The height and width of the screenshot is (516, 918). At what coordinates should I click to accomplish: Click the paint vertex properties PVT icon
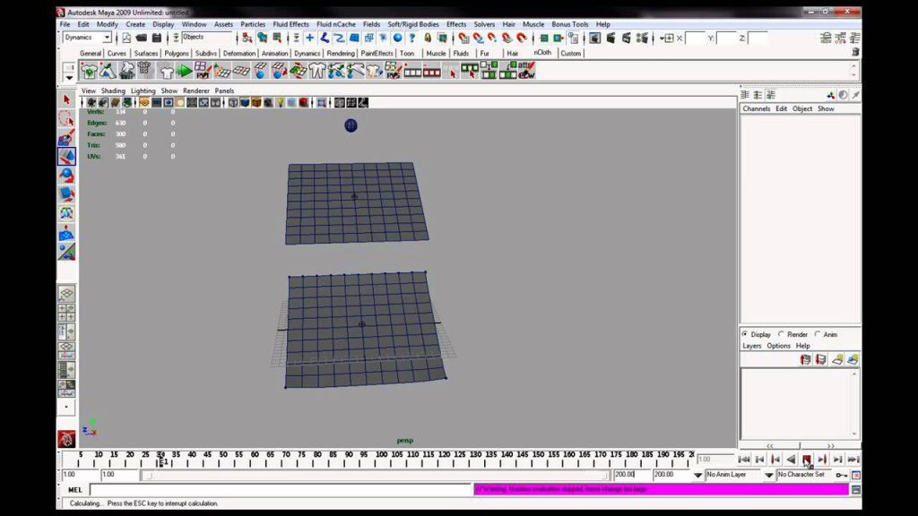pos(203,72)
